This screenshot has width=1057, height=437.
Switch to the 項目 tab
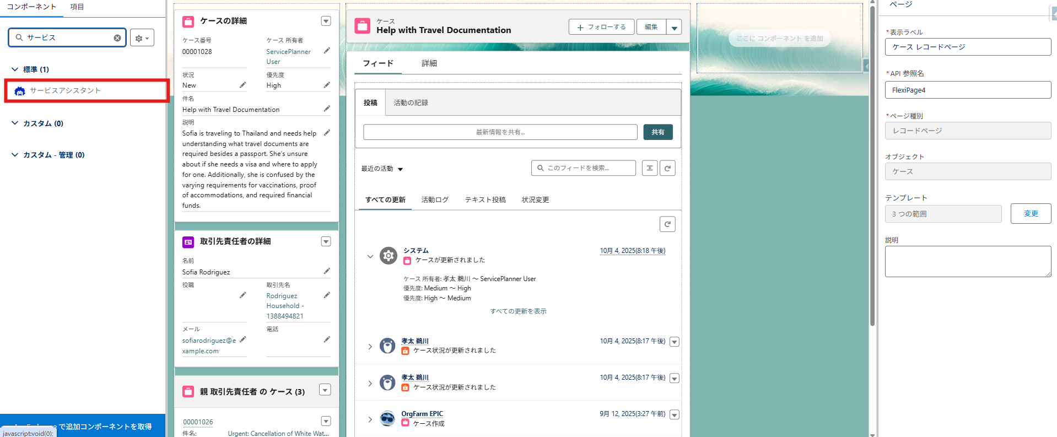point(77,7)
